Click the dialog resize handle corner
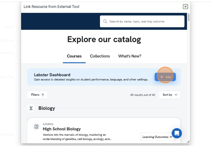The height and width of the screenshot is (147, 212). 188,142
